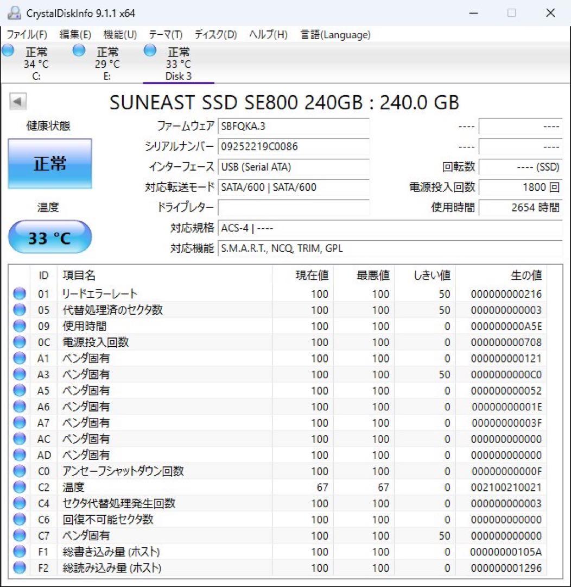Click status orb for 温度 attribute row
571x587 pixels.
20,488
